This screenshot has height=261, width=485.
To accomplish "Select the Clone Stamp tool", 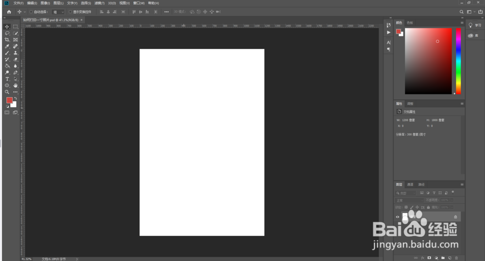I will pos(15,53).
